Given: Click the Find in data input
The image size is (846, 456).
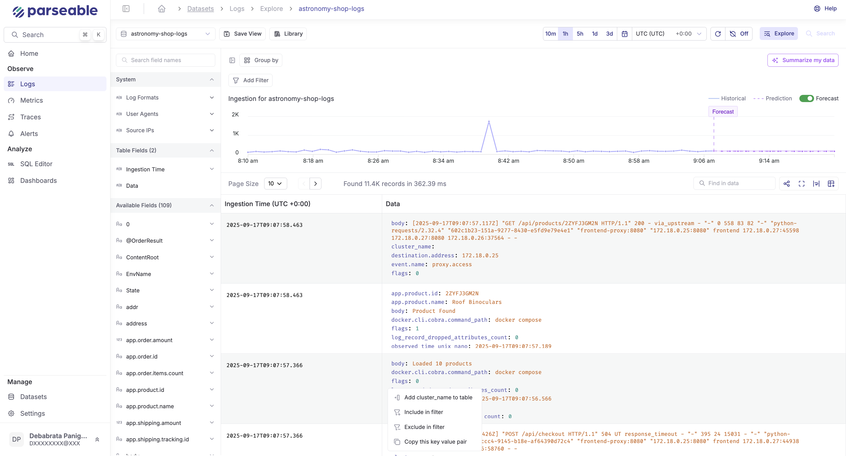Looking at the screenshot, I should 734,184.
